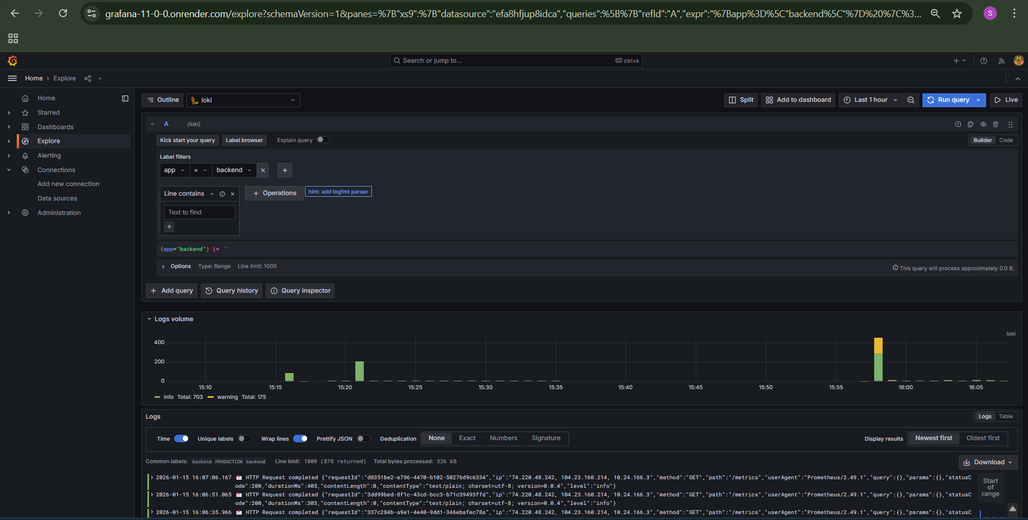Enable Prettify JSON switch

point(363,439)
